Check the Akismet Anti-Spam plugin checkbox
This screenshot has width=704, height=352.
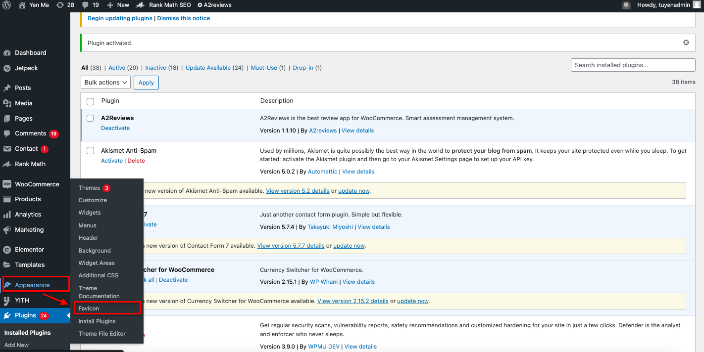pos(90,151)
